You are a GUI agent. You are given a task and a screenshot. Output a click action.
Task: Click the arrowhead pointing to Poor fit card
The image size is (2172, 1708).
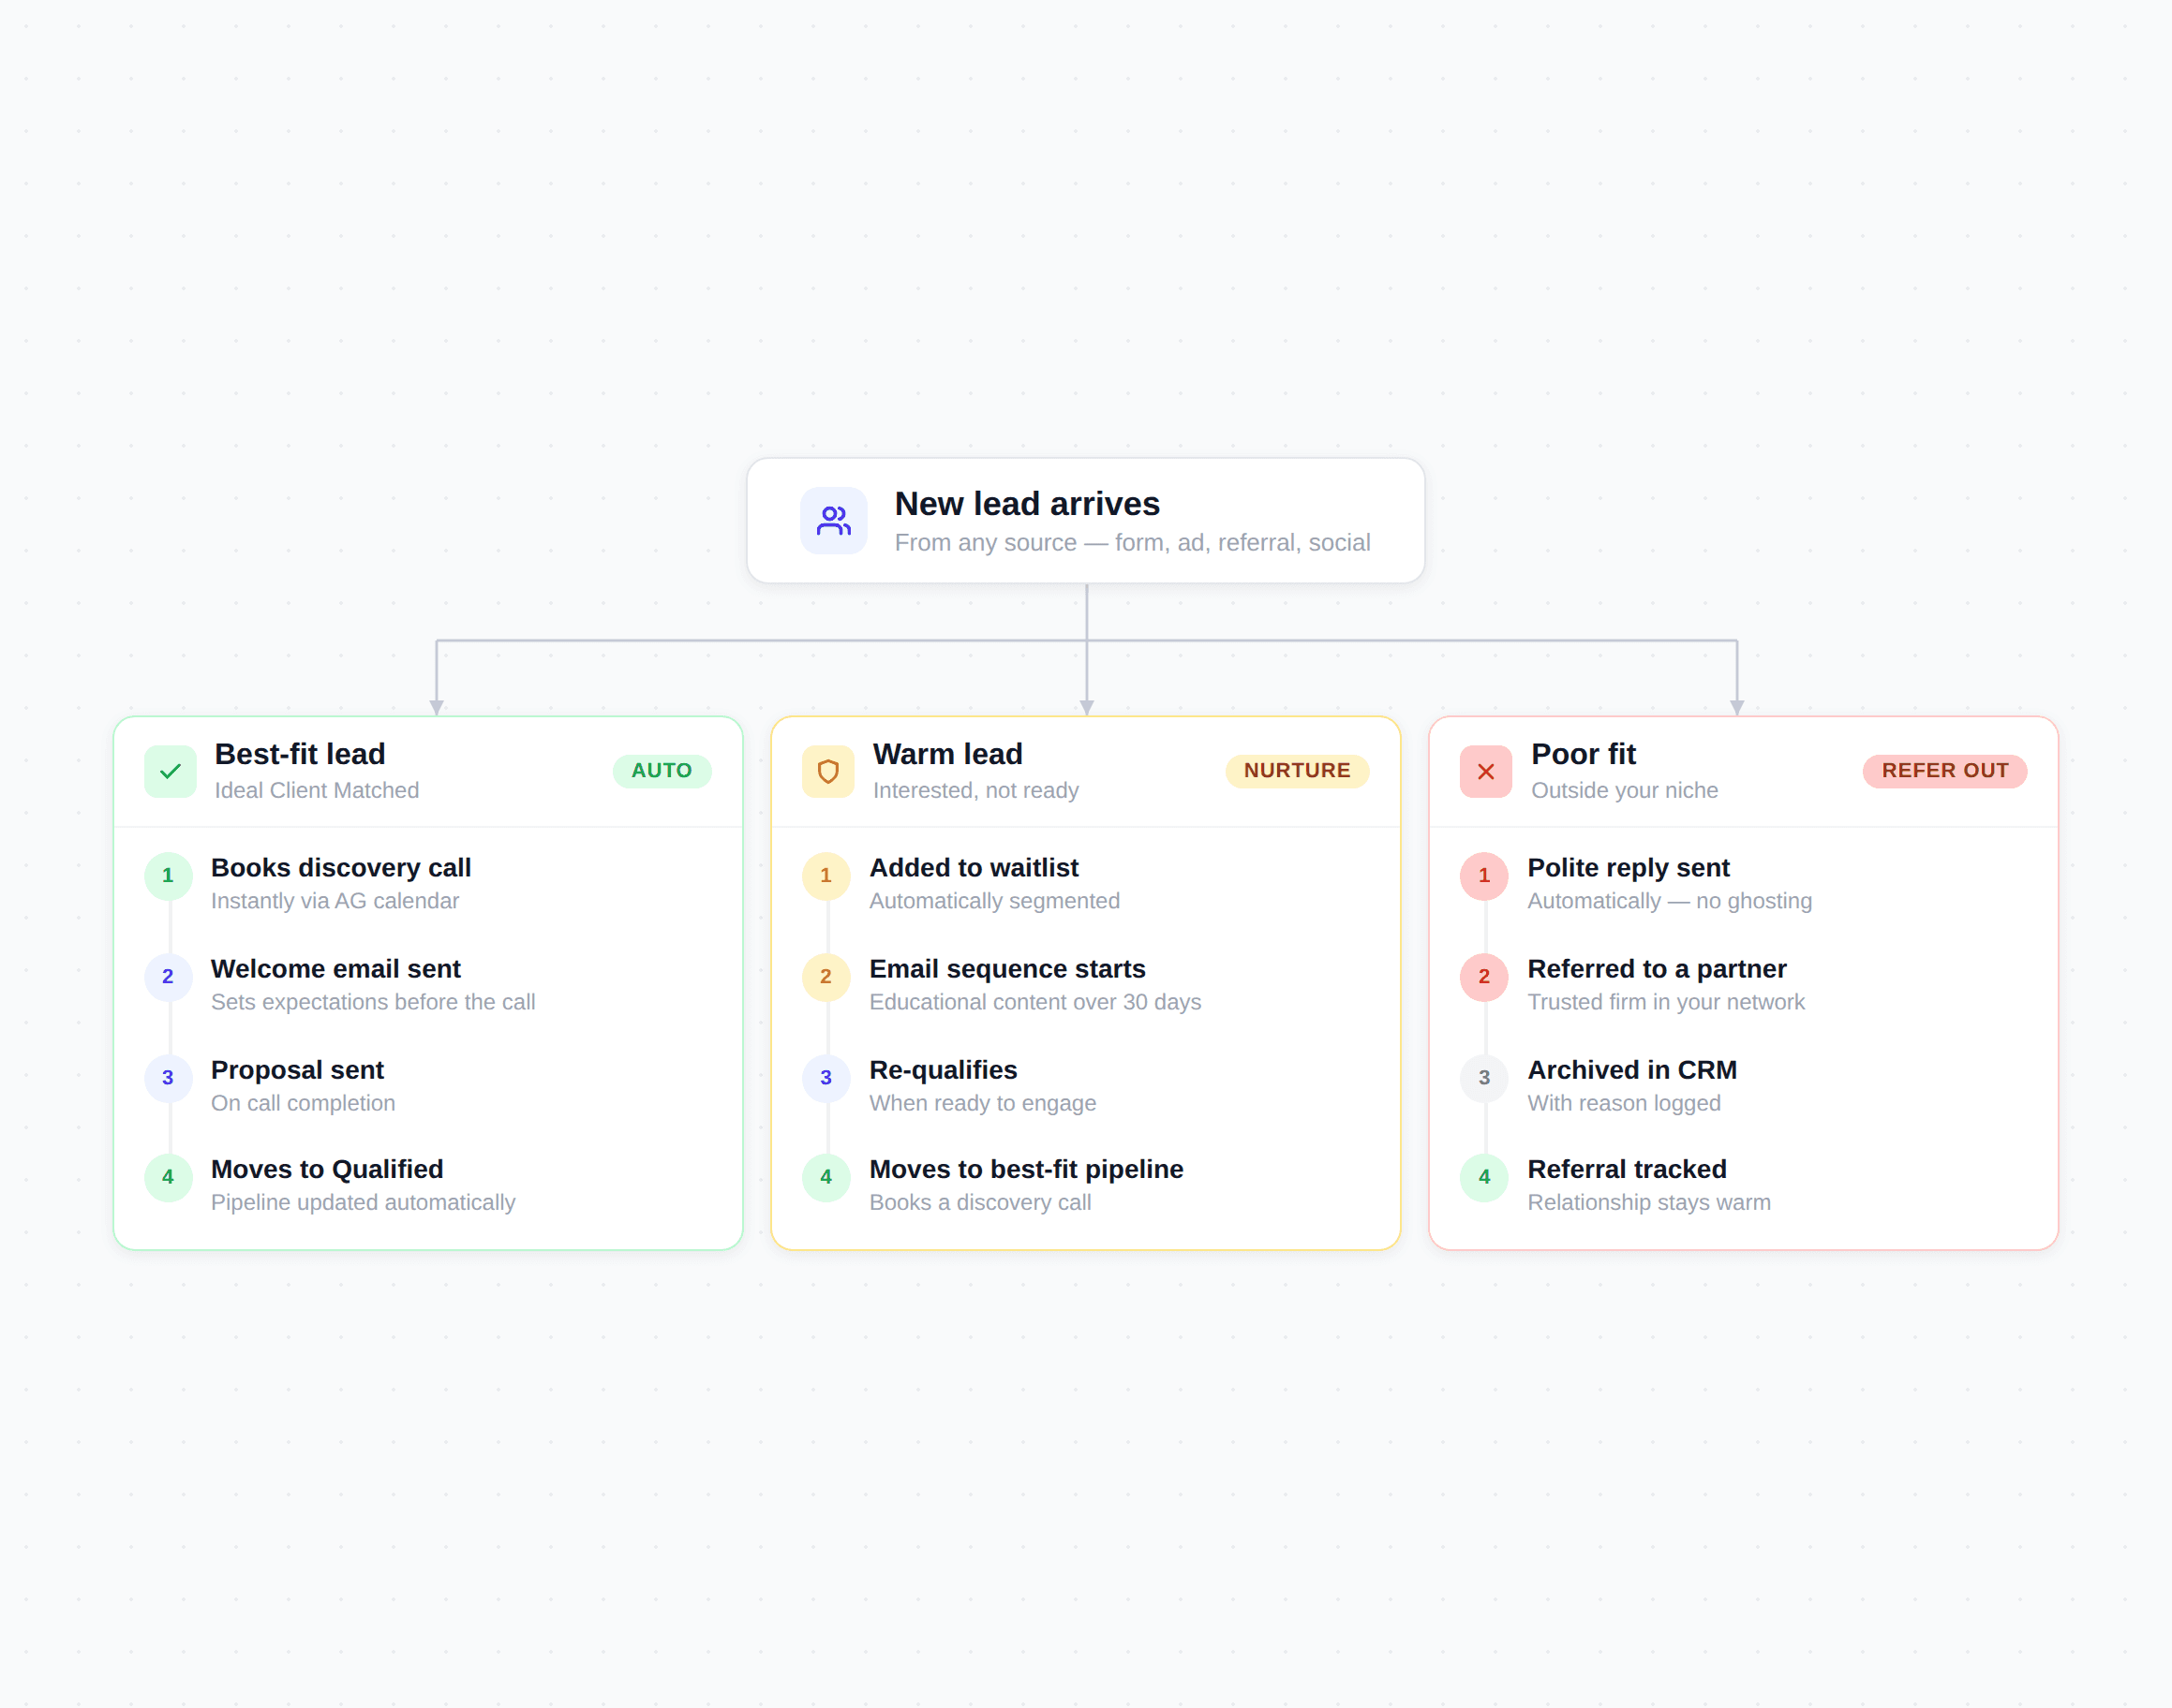point(1737,707)
